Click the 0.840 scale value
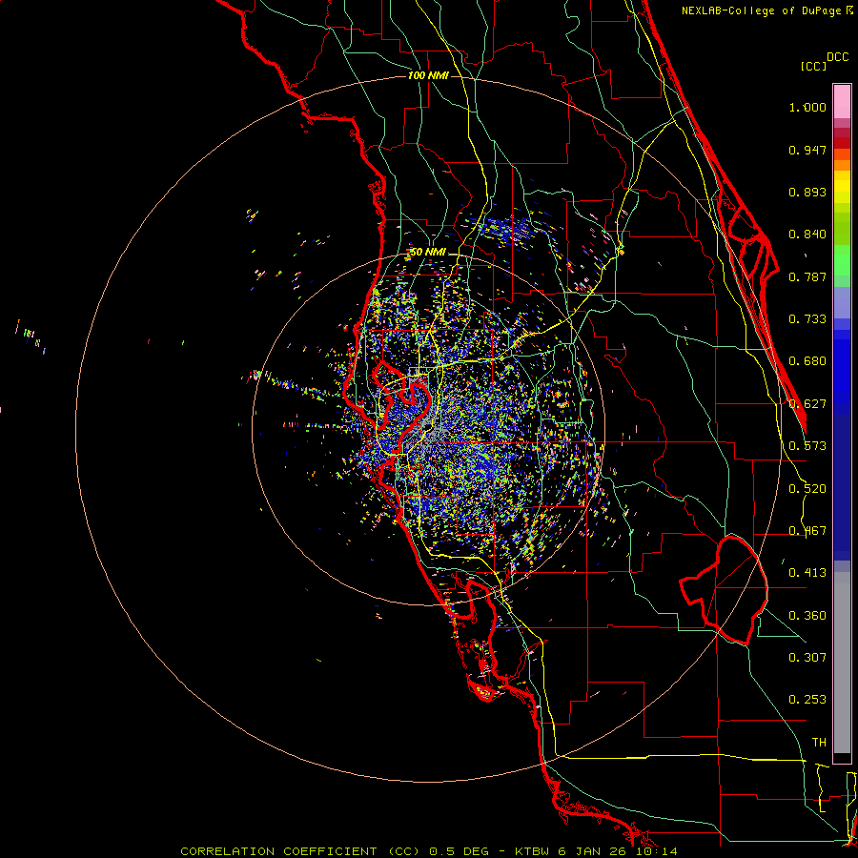 coord(807,235)
